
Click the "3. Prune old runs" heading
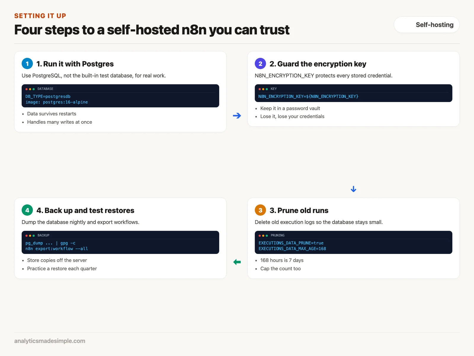pos(299,210)
